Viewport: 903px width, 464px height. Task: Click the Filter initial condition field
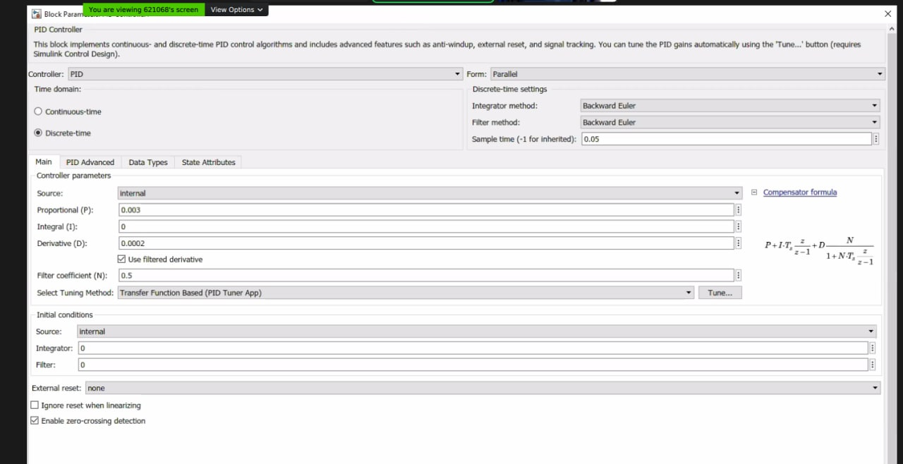point(473,365)
